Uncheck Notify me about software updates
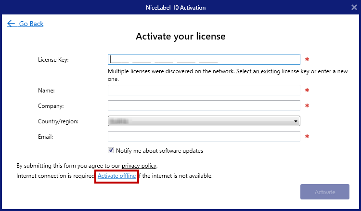Screen dimensions: 361x211 [111, 150]
